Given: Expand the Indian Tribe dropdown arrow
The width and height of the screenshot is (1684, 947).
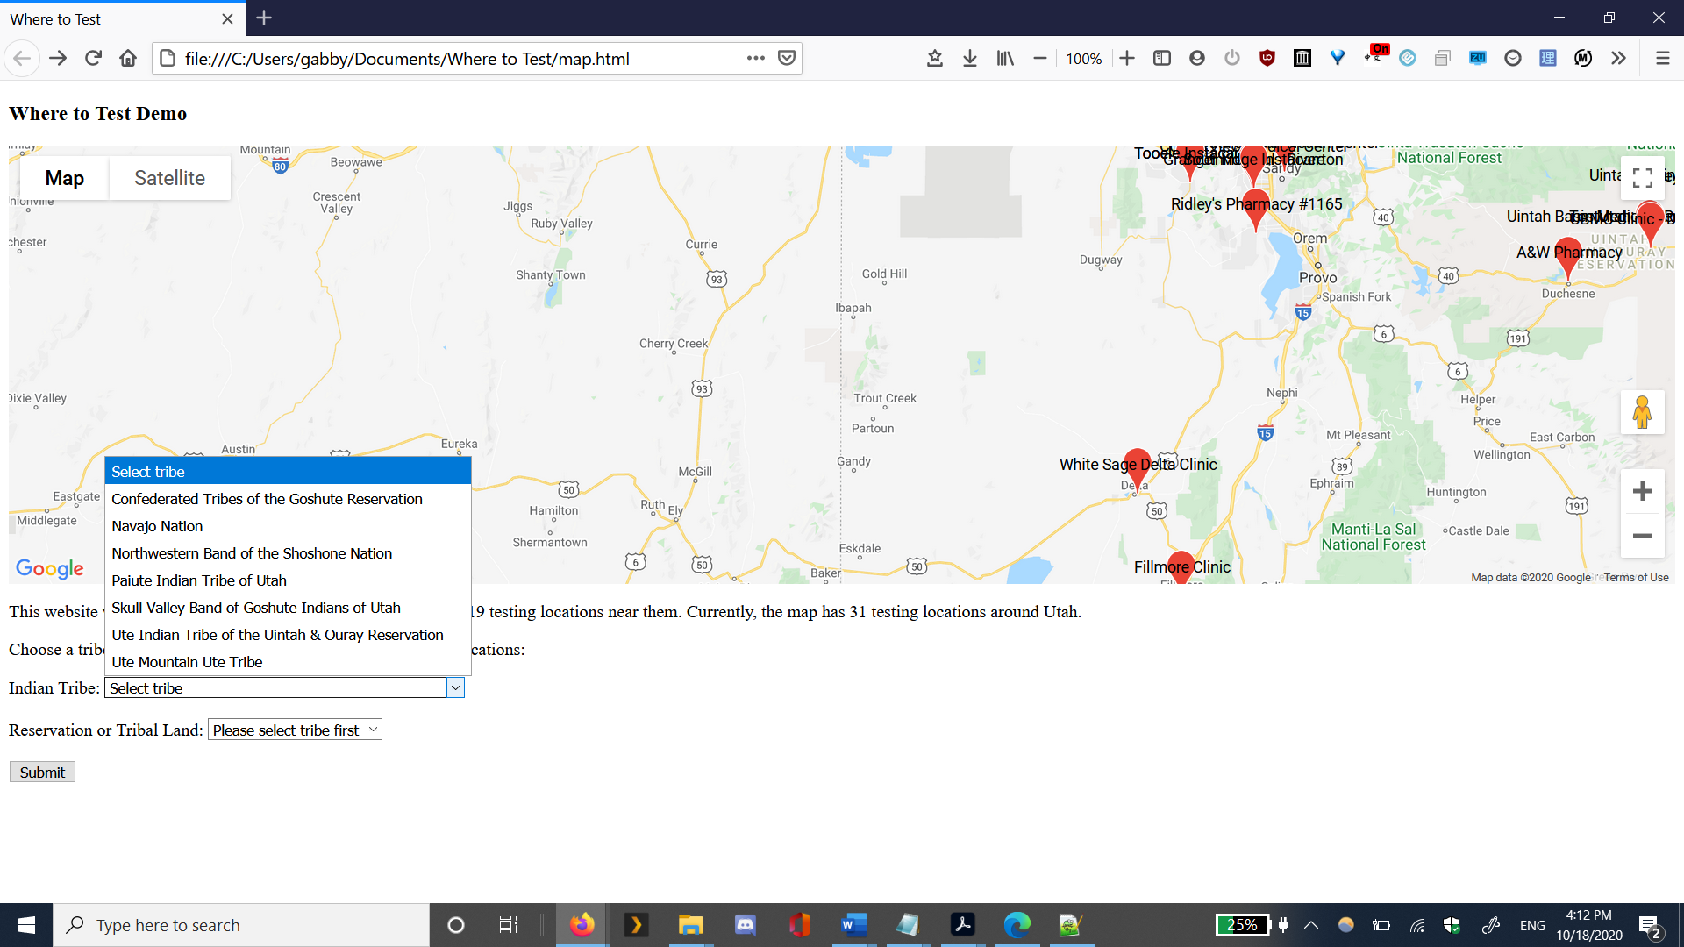Looking at the screenshot, I should click(455, 688).
